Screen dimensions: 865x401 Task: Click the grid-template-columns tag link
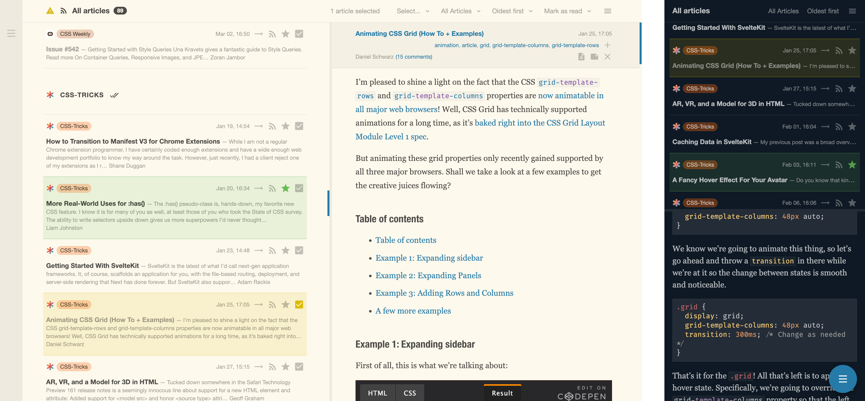point(520,45)
